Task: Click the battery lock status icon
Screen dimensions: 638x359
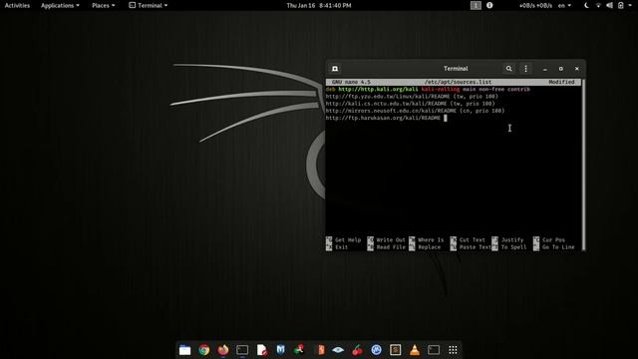Action: [x=621, y=5]
